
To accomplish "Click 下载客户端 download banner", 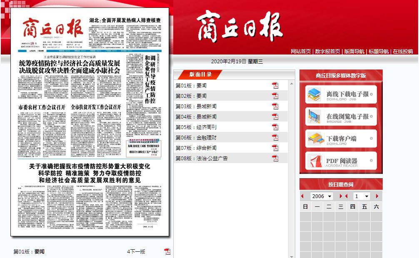I will [341, 139].
